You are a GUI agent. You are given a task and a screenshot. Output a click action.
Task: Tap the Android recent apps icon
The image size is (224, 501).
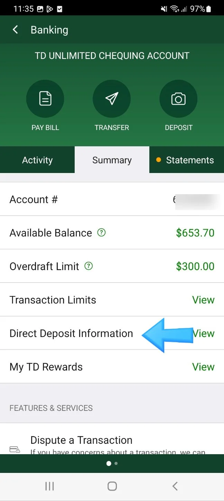coord(49,486)
